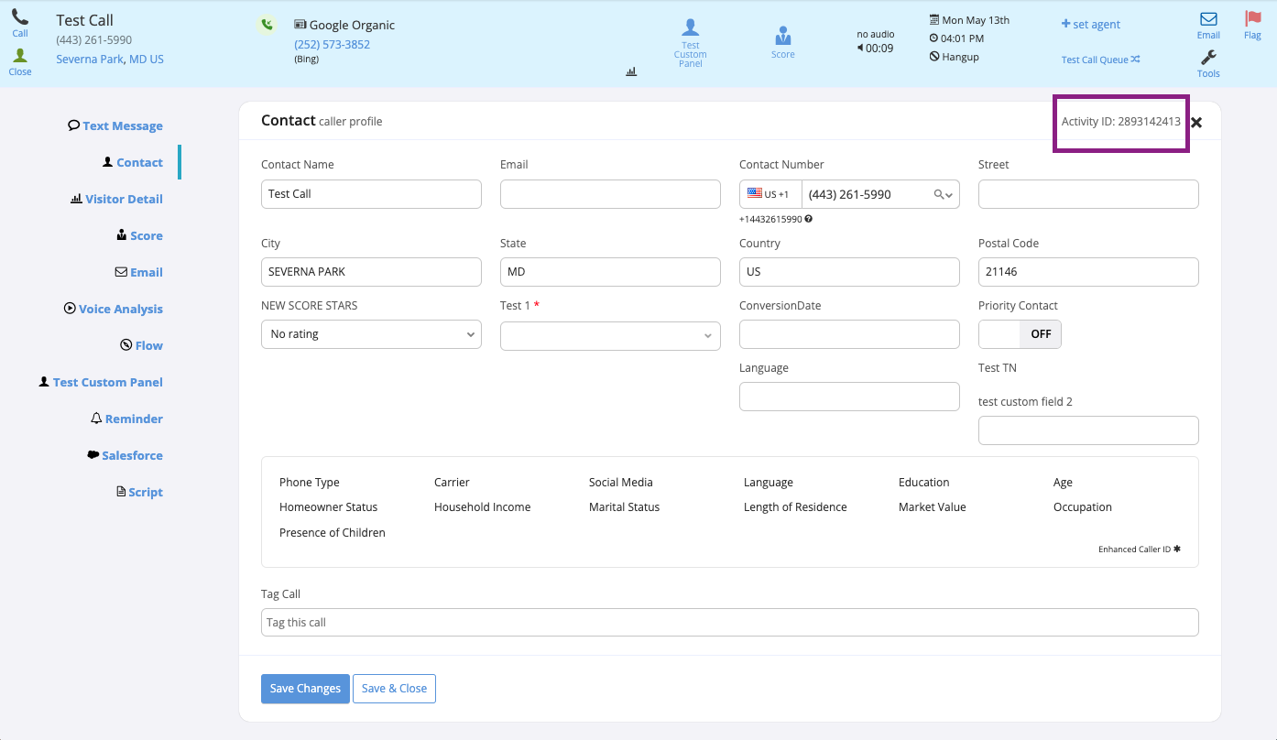Click the help icon beside +14432615990
1277x740 pixels.
click(809, 219)
